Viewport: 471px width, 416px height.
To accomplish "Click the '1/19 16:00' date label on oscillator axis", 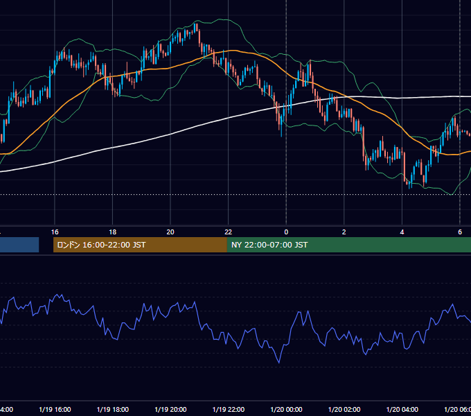I will pos(55,409).
